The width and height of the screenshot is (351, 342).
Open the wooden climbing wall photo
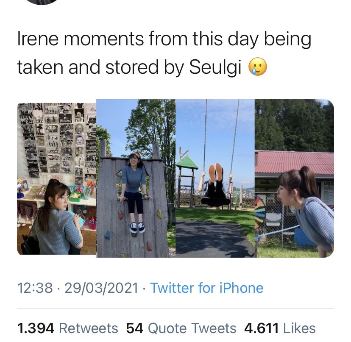tap(136, 178)
